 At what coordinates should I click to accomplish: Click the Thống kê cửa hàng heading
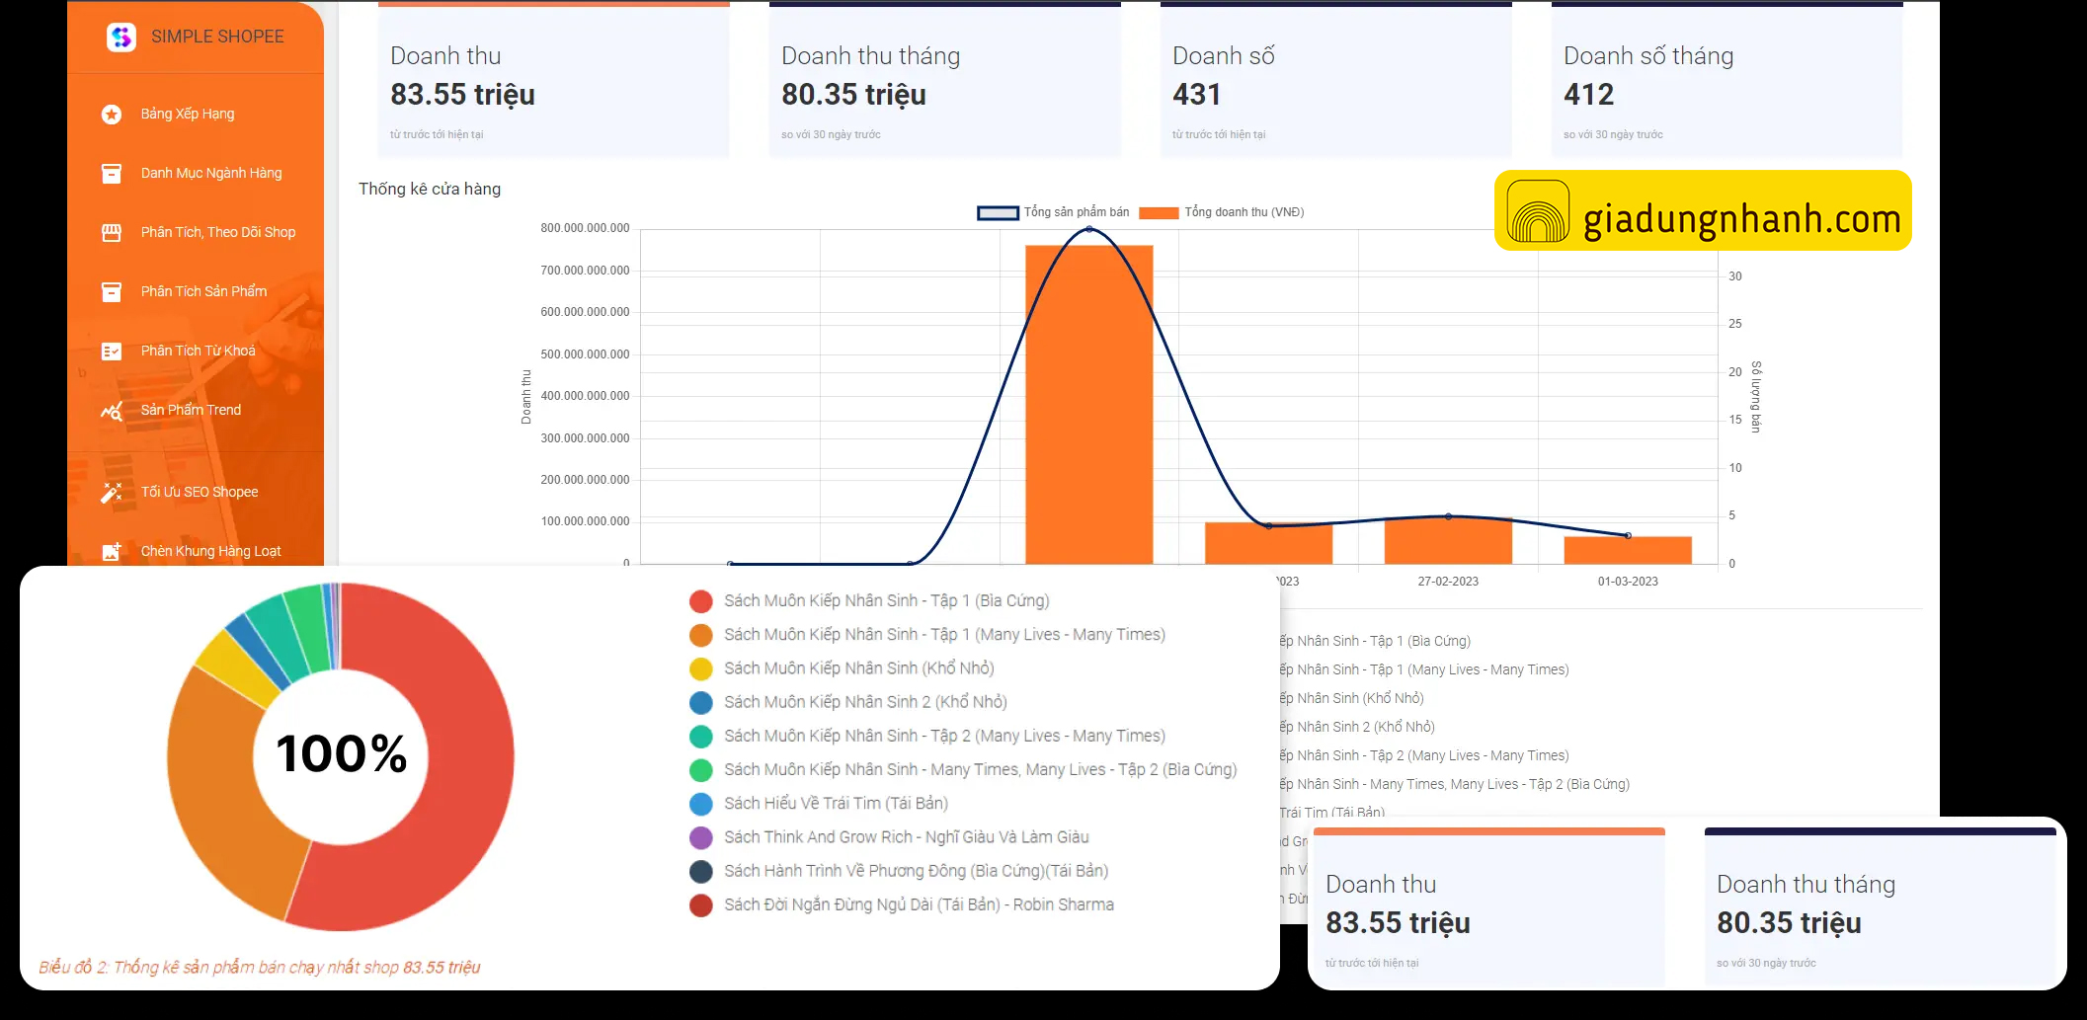(430, 189)
